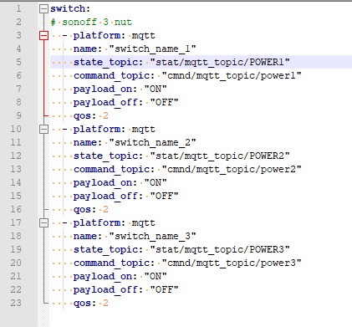Click the 'switch:' keyword text

[x=70, y=9]
